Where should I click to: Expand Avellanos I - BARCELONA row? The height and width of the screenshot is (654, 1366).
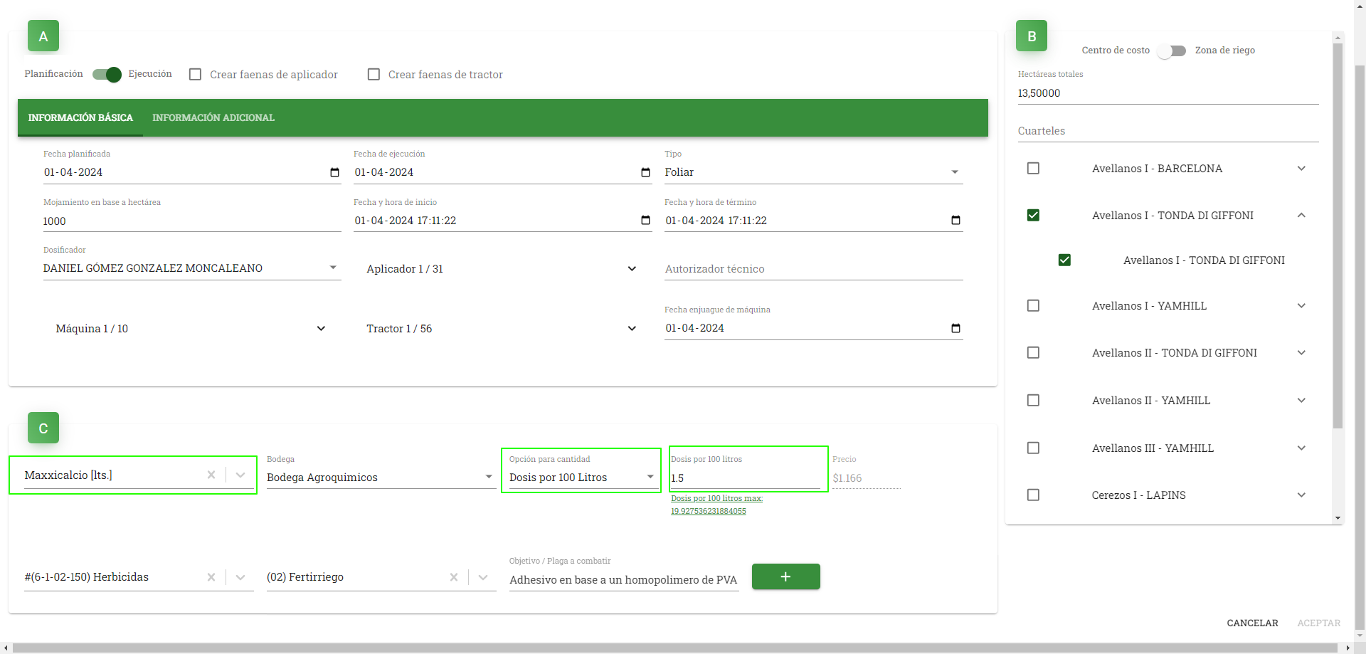pyautogui.click(x=1301, y=168)
